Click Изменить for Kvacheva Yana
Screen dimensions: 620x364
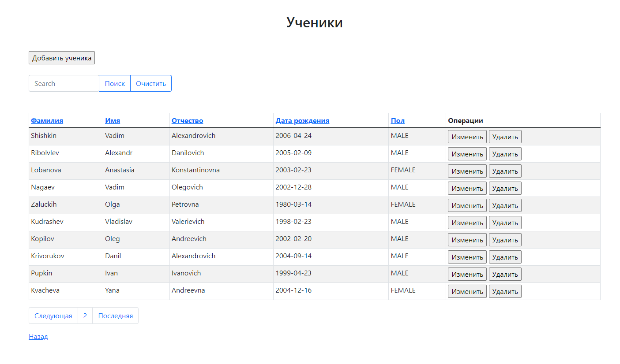pos(467,291)
